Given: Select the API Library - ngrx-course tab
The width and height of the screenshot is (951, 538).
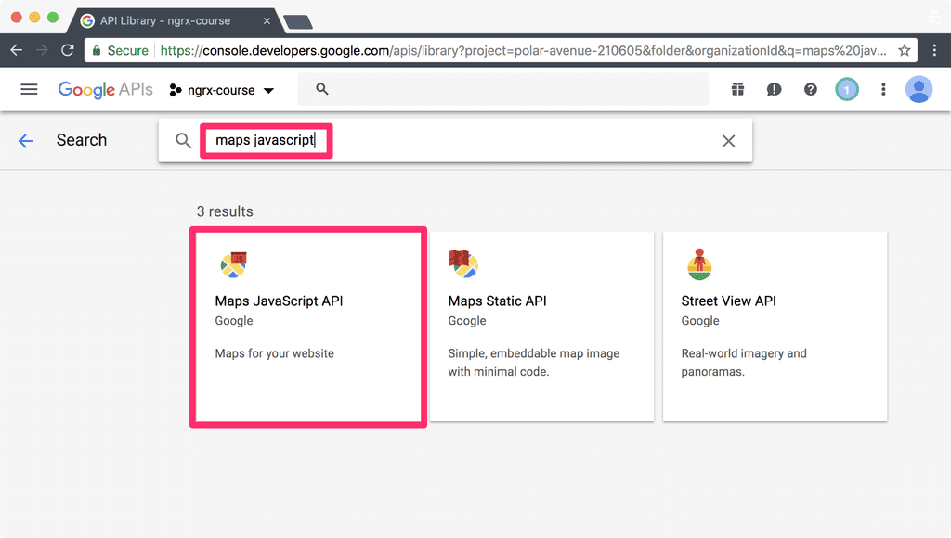Looking at the screenshot, I should click(176, 20).
